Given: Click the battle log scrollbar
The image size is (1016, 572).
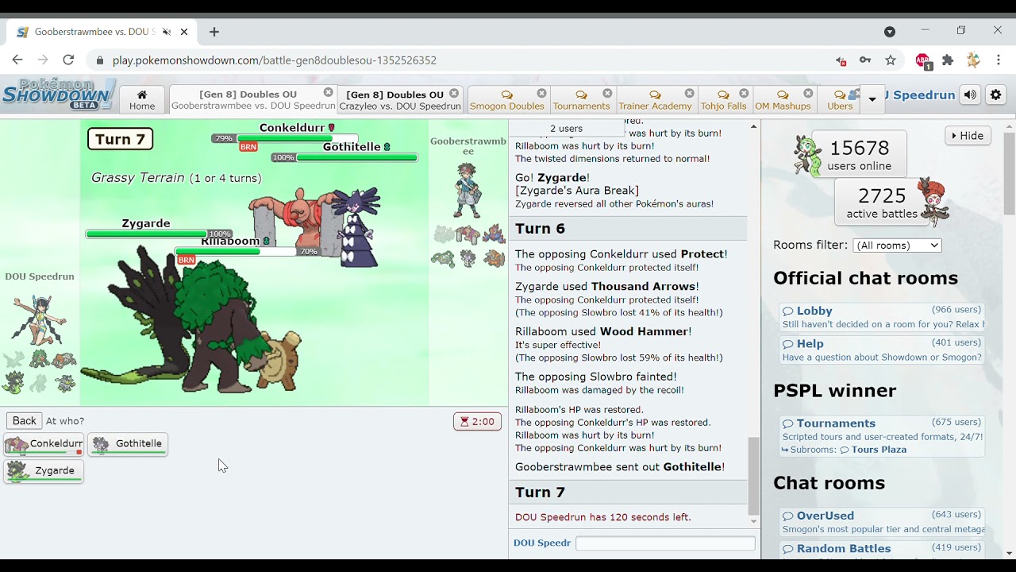Looking at the screenshot, I should coord(753,475).
